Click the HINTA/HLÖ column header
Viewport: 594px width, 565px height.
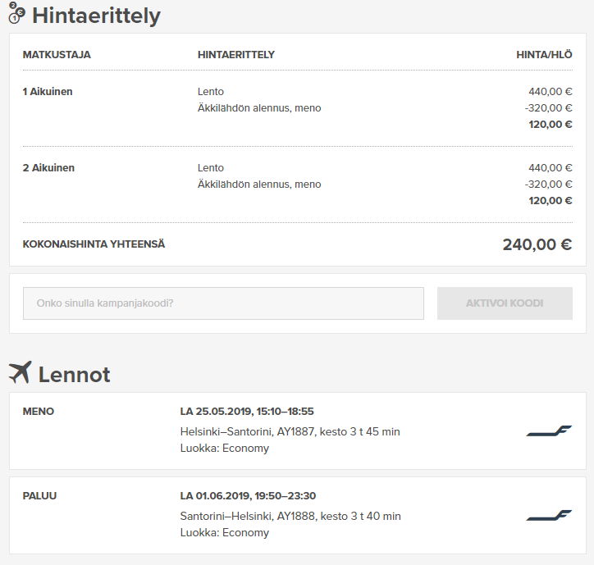point(544,54)
